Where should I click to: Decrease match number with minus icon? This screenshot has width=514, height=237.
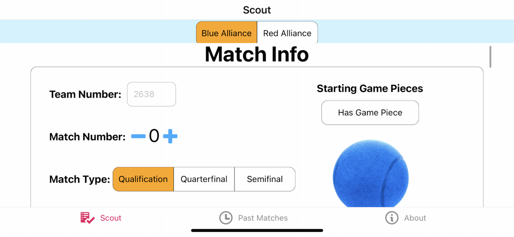(138, 136)
